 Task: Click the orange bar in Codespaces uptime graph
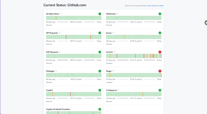click(x=143, y=94)
